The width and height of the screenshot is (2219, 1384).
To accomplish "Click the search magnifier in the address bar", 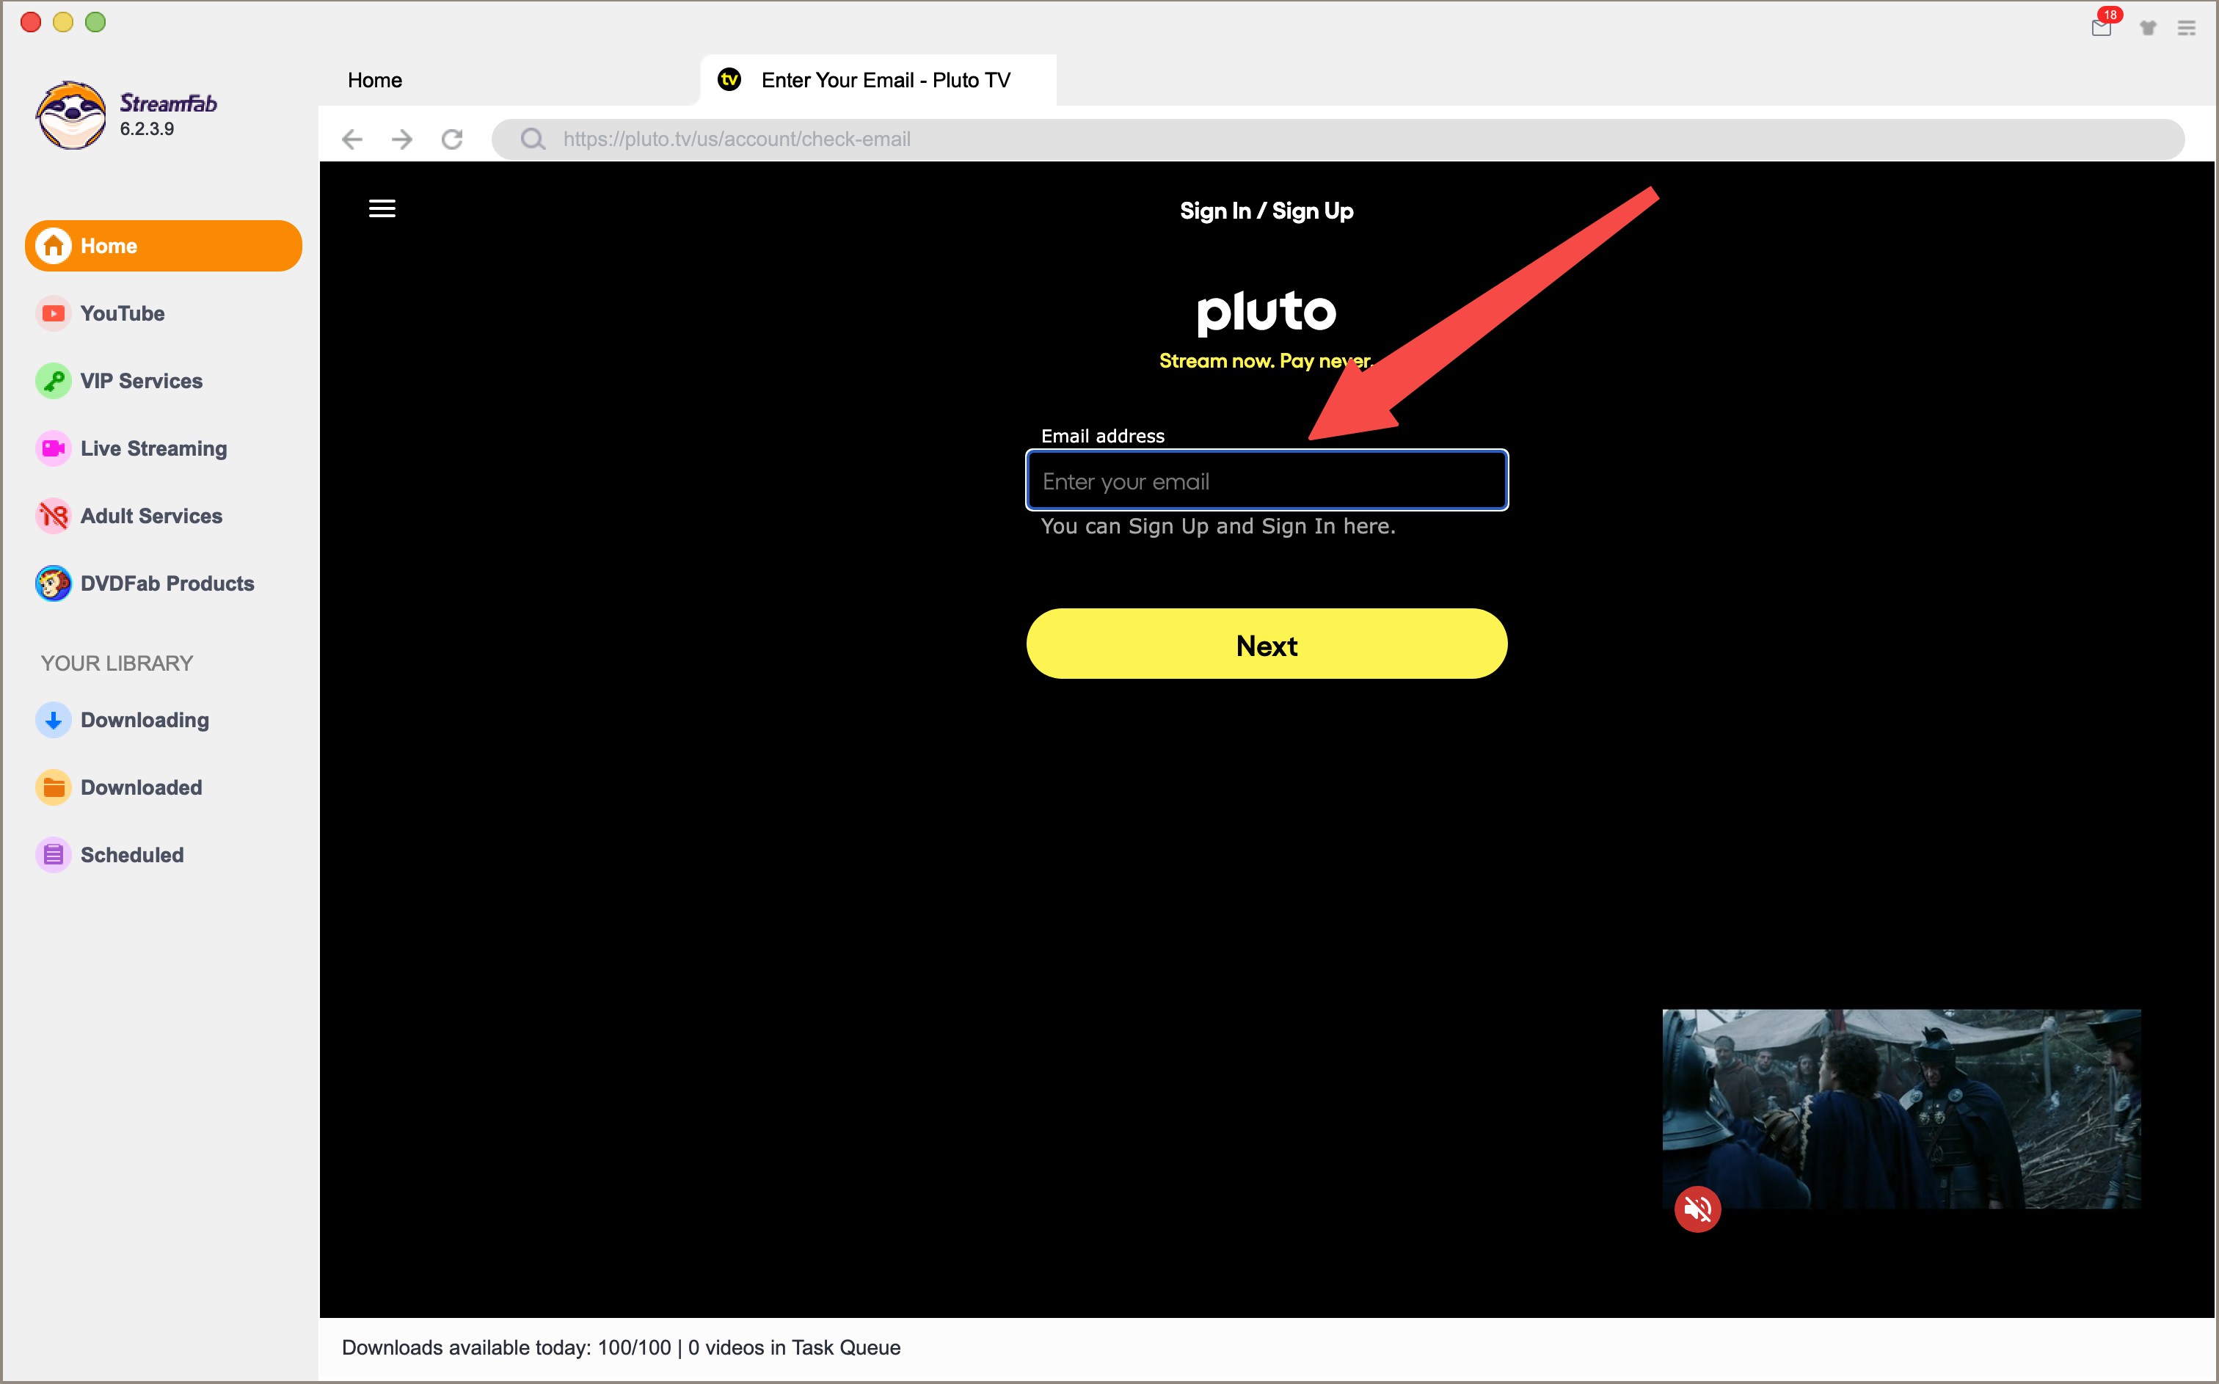I will tap(533, 139).
